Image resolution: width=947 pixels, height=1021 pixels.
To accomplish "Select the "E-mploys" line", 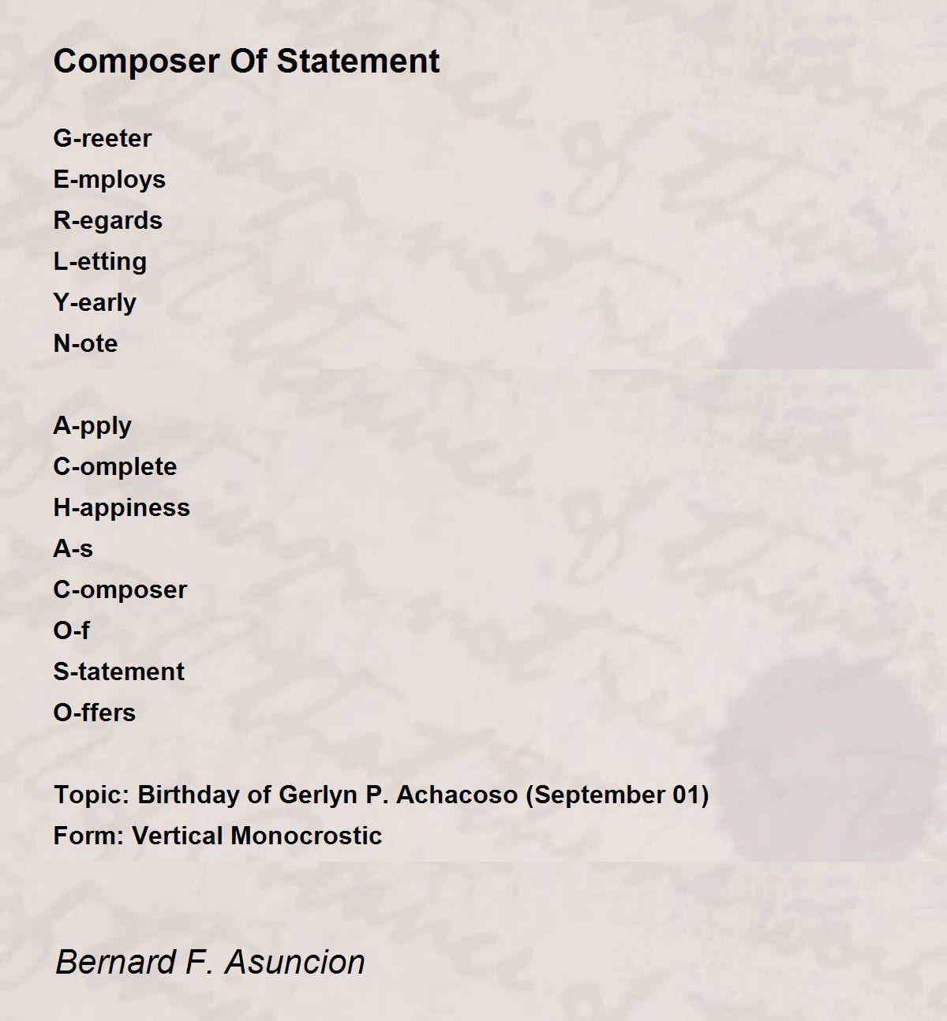I will 110,180.
